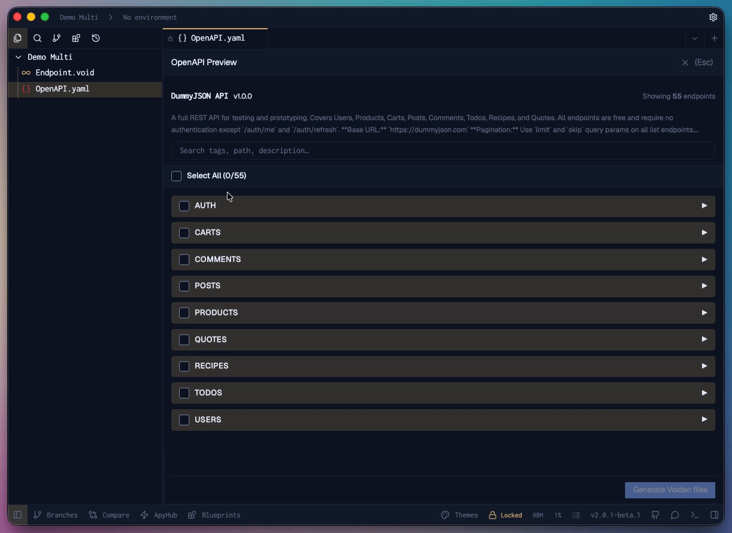
Task: Check the RECIPES group checkbox
Action: tap(184, 366)
